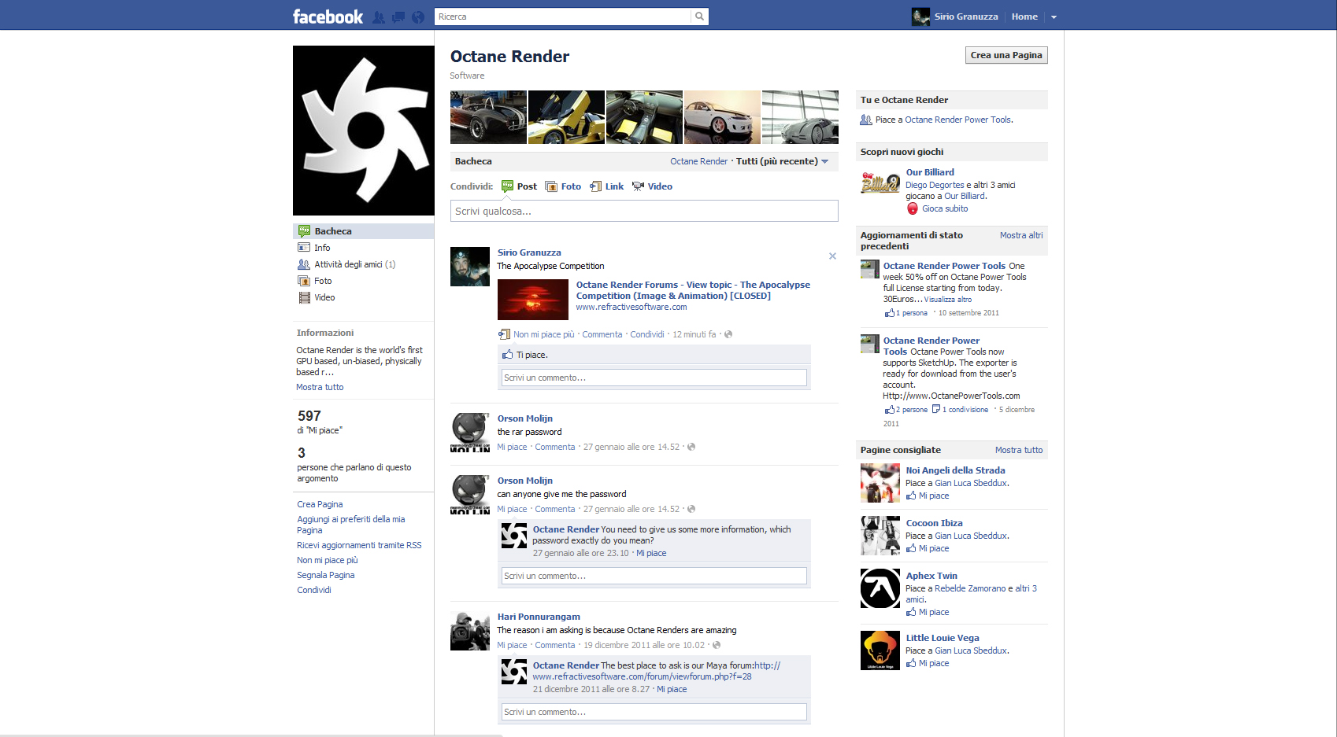Screen dimensions: 1337x737
Task: Open the Tutti (più recente) filter dropdown
Action: 782,161
